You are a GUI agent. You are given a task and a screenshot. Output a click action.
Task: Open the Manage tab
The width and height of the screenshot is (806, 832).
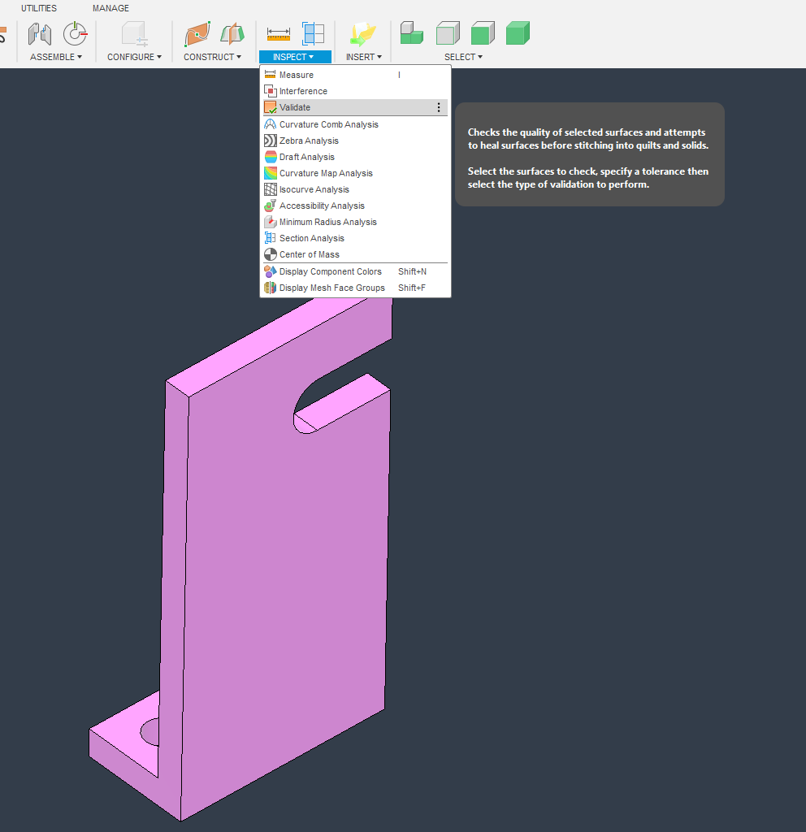[110, 8]
